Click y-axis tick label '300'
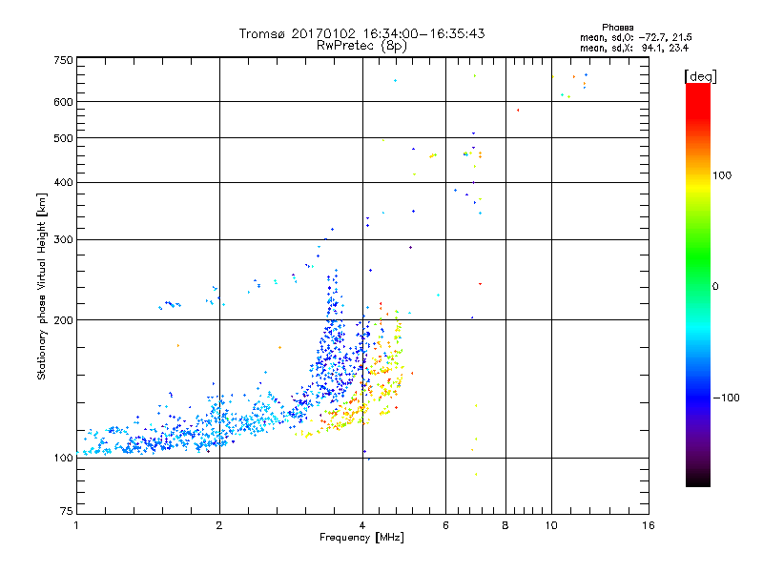Screen dimensions: 763x572 pos(63,240)
